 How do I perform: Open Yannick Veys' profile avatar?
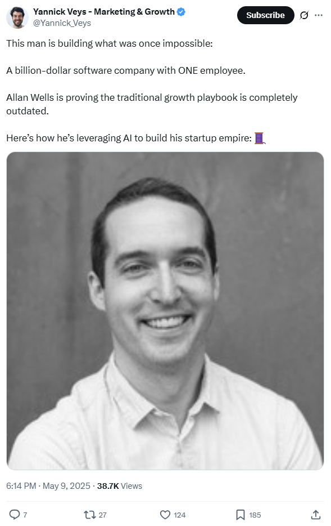tap(17, 17)
